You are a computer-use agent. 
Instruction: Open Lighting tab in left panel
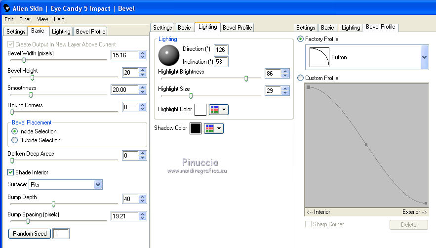[61, 32]
